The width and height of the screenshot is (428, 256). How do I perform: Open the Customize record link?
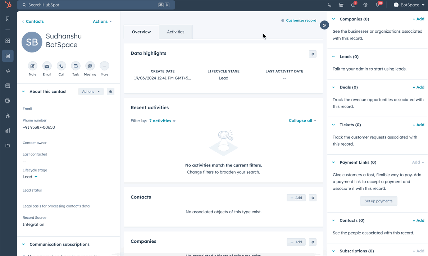(x=299, y=20)
